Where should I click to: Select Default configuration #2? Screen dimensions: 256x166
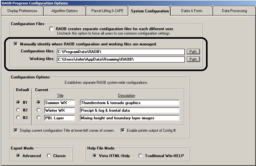[18, 110]
